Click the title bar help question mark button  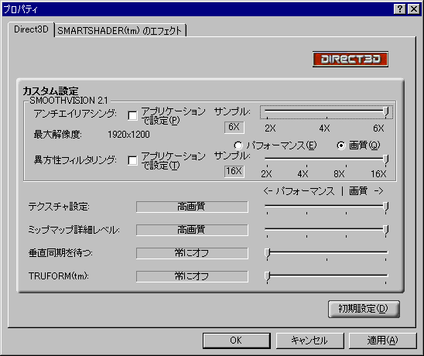[400, 9]
